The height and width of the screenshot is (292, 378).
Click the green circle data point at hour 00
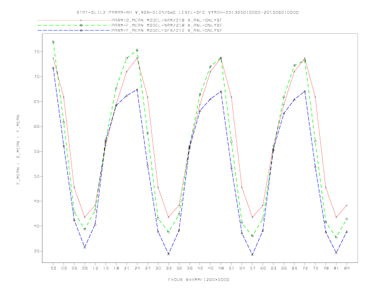53,42
